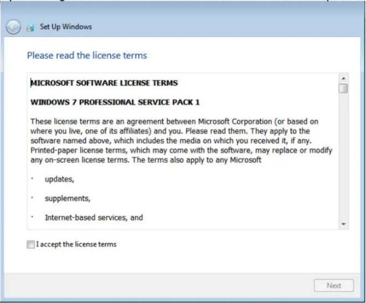
Task: Click the 'supplements,' bullet line
Action: click(x=68, y=198)
